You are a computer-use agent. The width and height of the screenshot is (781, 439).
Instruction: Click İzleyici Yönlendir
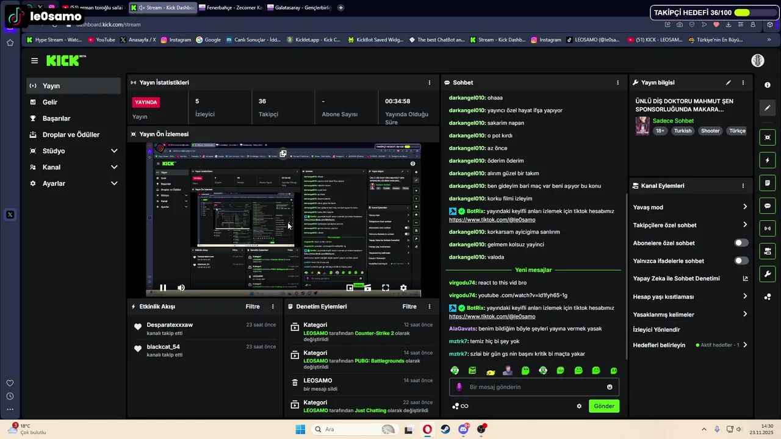click(x=657, y=330)
